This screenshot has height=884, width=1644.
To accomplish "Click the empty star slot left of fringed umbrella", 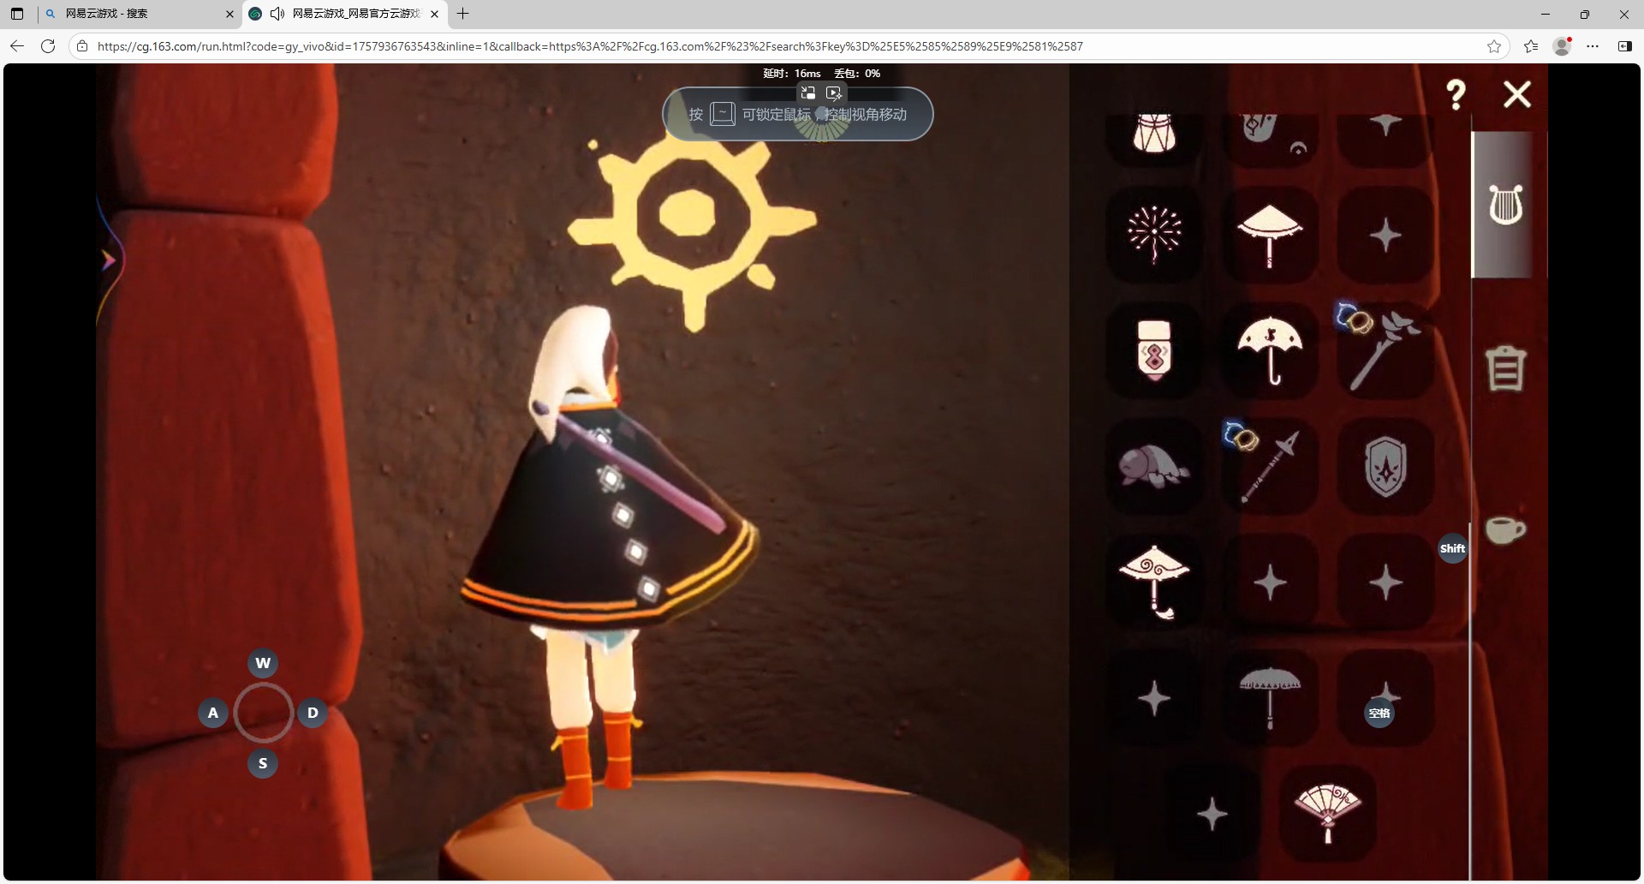I will [x=1154, y=697].
